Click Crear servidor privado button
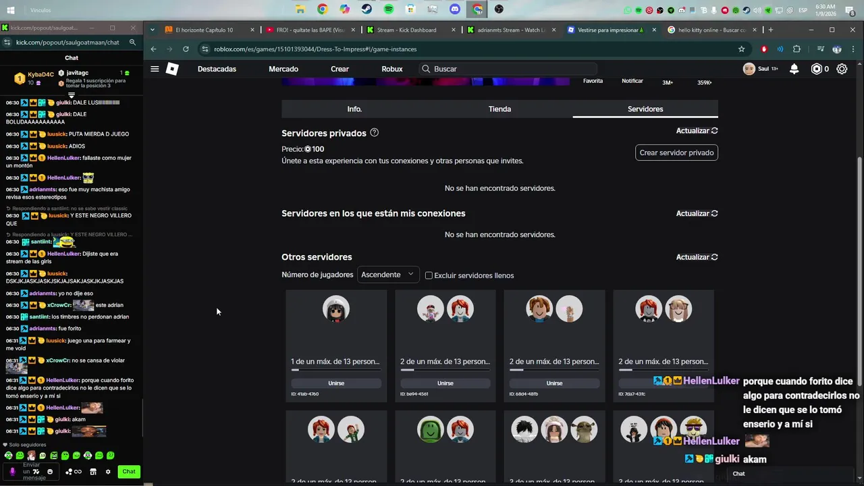The width and height of the screenshot is (864, 486). tap(676, 153)
